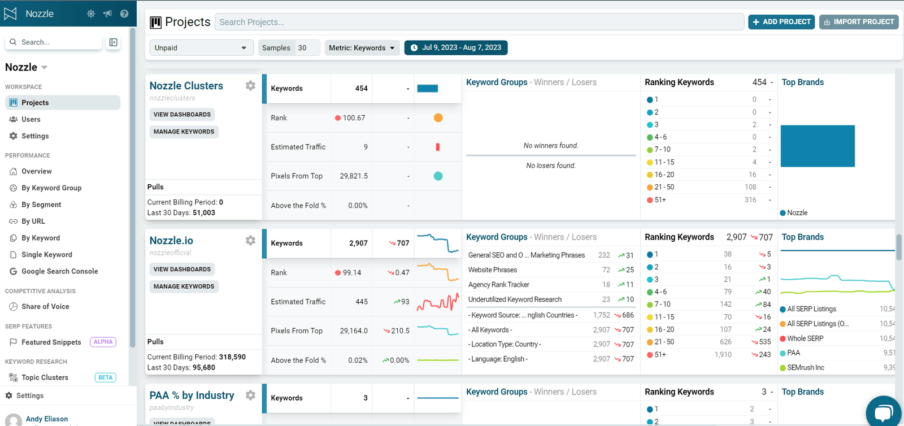Open the Metric: Keywords dropdown
Viewport: 904px width, 426px height.
coord(362,48)
